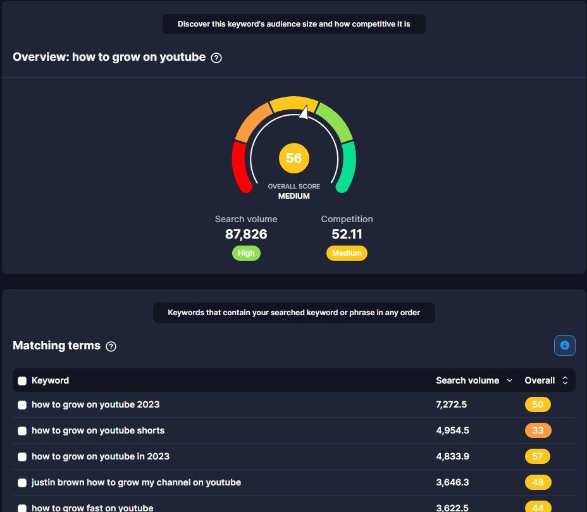Tick the select-all Keyword header checkbox
This screenshot has height=512, width=587.
click(22, 381)
